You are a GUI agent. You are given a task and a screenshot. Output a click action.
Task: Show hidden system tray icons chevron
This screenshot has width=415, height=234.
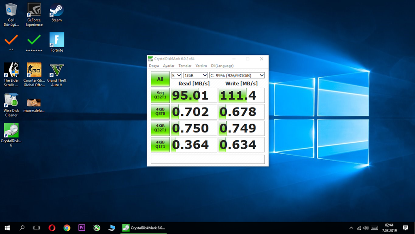351,228
